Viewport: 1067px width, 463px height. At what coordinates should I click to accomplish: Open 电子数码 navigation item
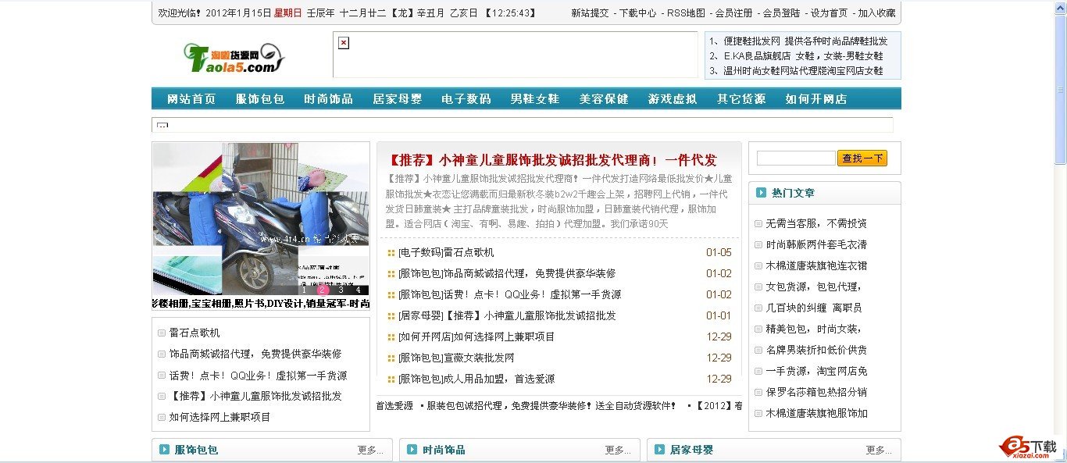(x=466, y=99)
